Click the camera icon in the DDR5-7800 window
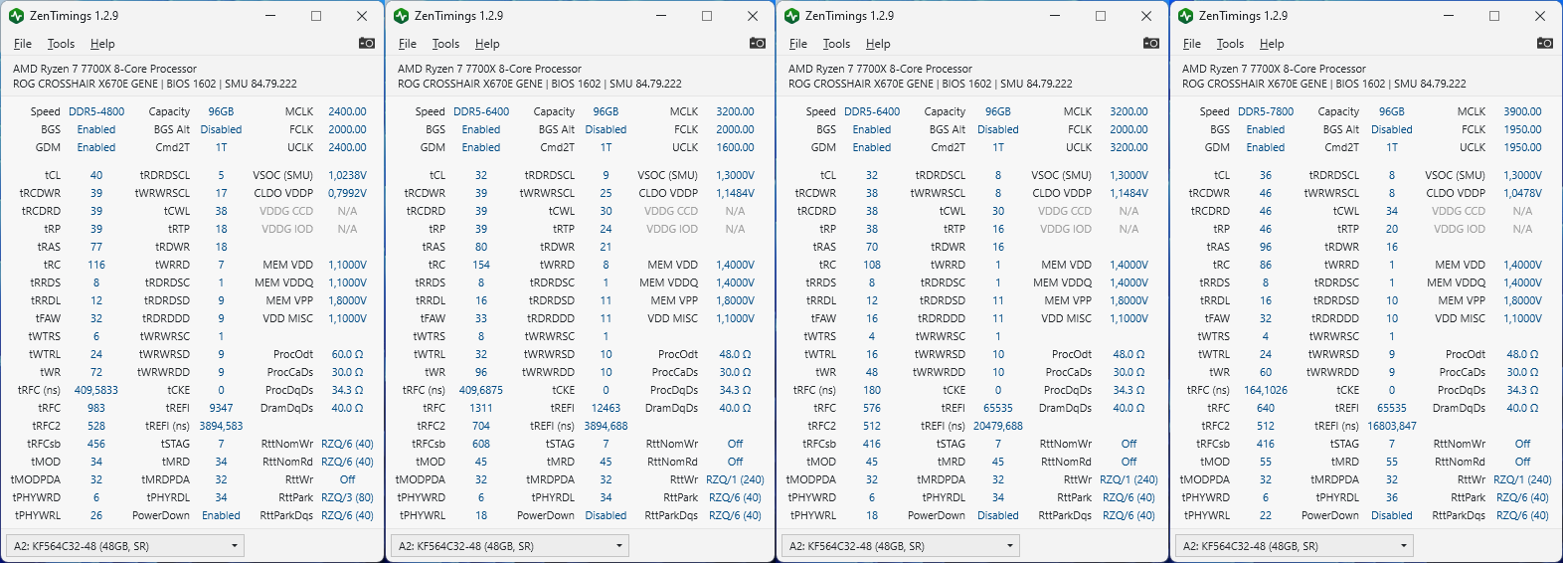Screen dimensions: 1563x563 tap(1545, 43)
